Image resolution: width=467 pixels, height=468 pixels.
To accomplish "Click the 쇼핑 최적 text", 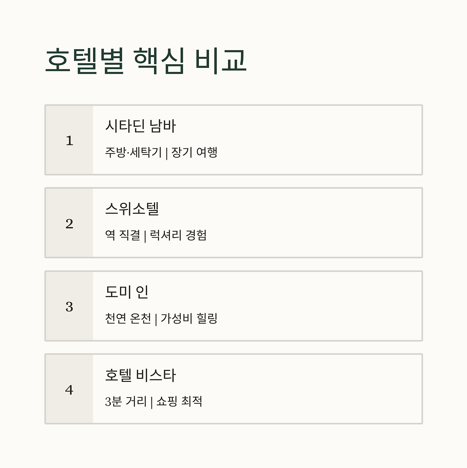I will pos(179,402).
